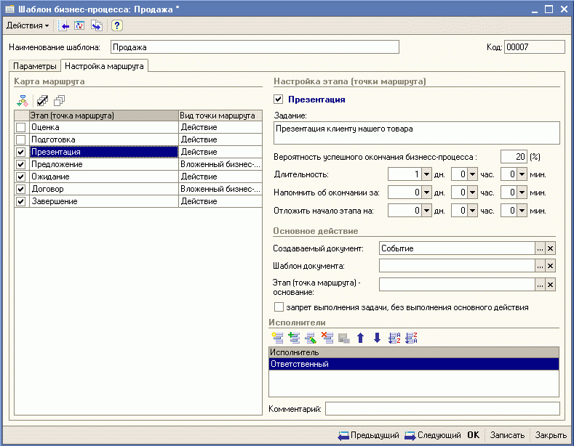Clear the Создаваемый документ field with X
The height and width of the screenshot is (446, 574).
[x=551, y=248]
